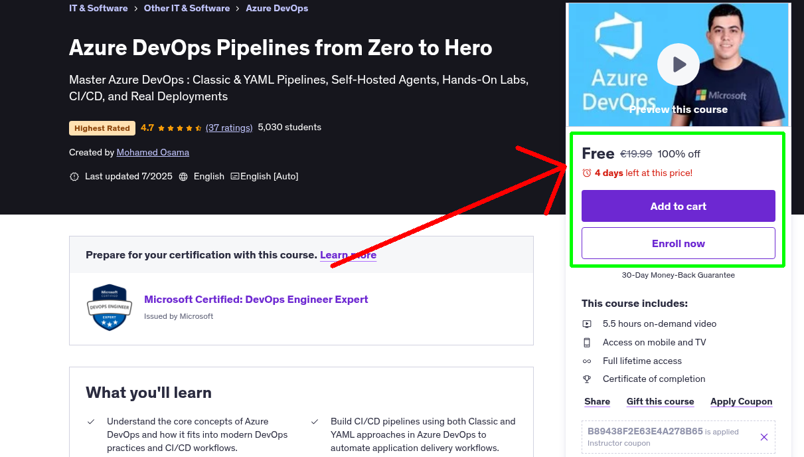Click Apply Coupon
This screenshot has width=804, height=457.
tap(742, 402)
